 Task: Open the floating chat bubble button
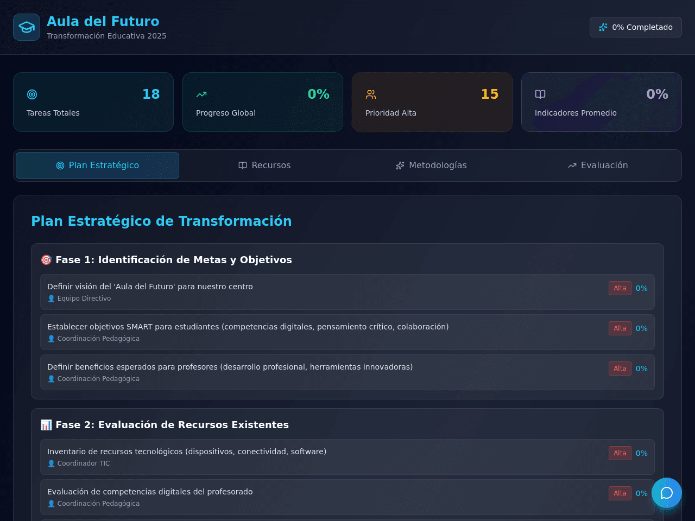coord(667,493)
